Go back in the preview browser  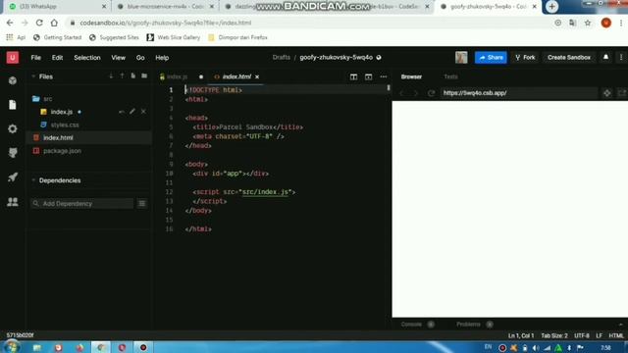click(x=402, y=93)
